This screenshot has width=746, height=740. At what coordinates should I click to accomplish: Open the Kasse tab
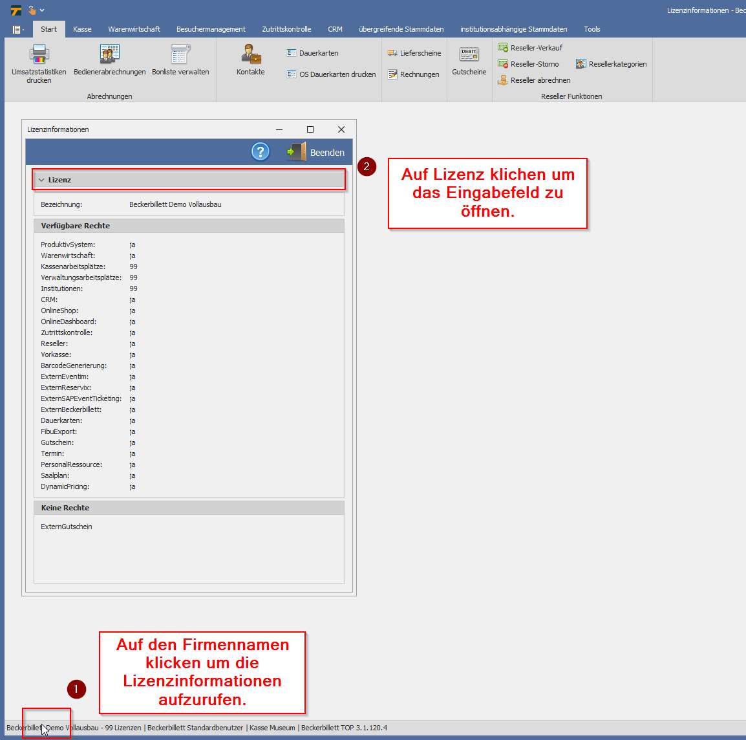pyautogui.click(x=82, y=29)
